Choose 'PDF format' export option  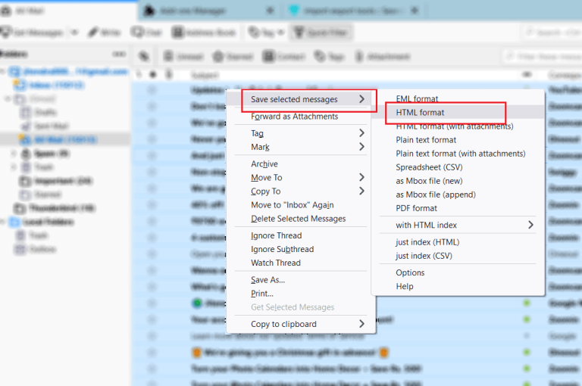(x=416, y=208)
